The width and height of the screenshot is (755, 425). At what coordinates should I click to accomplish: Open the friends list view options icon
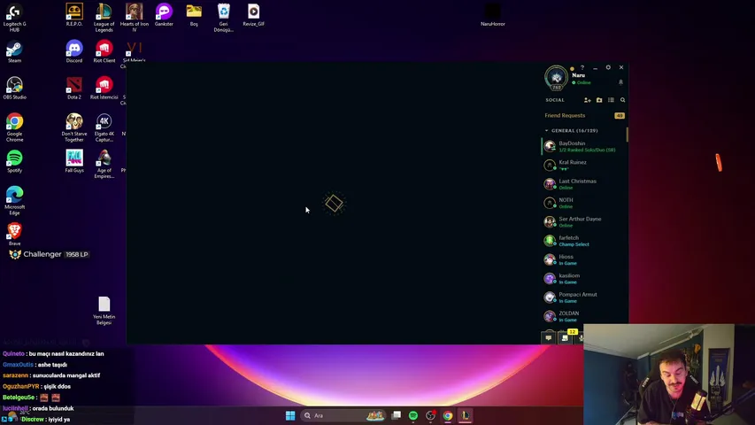coord(611,100)
